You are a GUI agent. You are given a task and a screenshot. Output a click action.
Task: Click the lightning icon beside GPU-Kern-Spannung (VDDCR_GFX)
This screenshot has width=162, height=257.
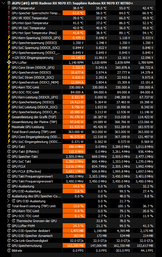9,38
